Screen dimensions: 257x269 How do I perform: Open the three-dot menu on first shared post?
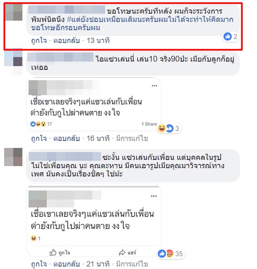(154, 86)
